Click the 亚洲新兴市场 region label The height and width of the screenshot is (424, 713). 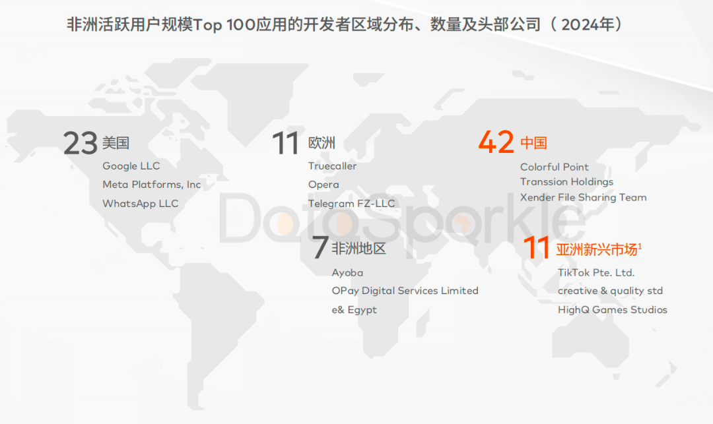[x=598, y=249]
